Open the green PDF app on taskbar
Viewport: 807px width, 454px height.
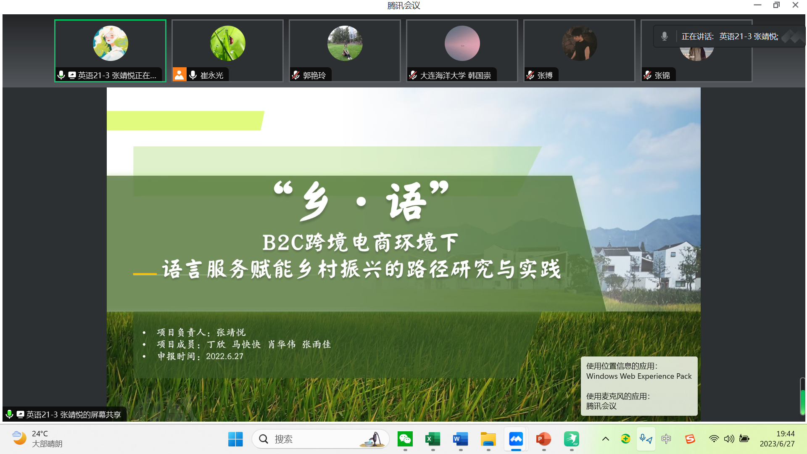click(x=572, y=439)
